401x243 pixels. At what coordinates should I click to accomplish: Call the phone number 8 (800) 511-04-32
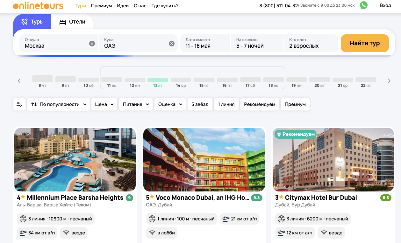279,6
